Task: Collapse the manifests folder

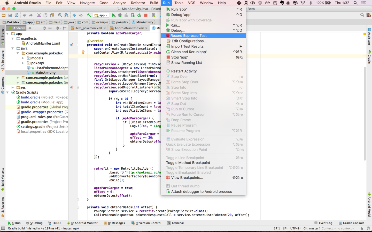Action: pos(12,38)
